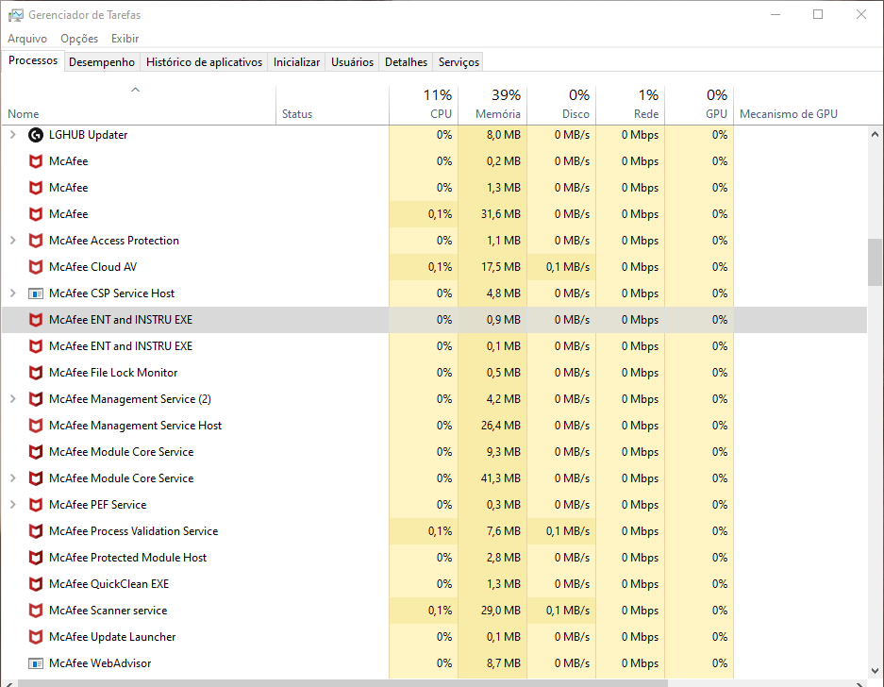Click the McAfee WebAdvisor process icon
The width and height of the screenshot is (884, 687).
click(36, 663)
